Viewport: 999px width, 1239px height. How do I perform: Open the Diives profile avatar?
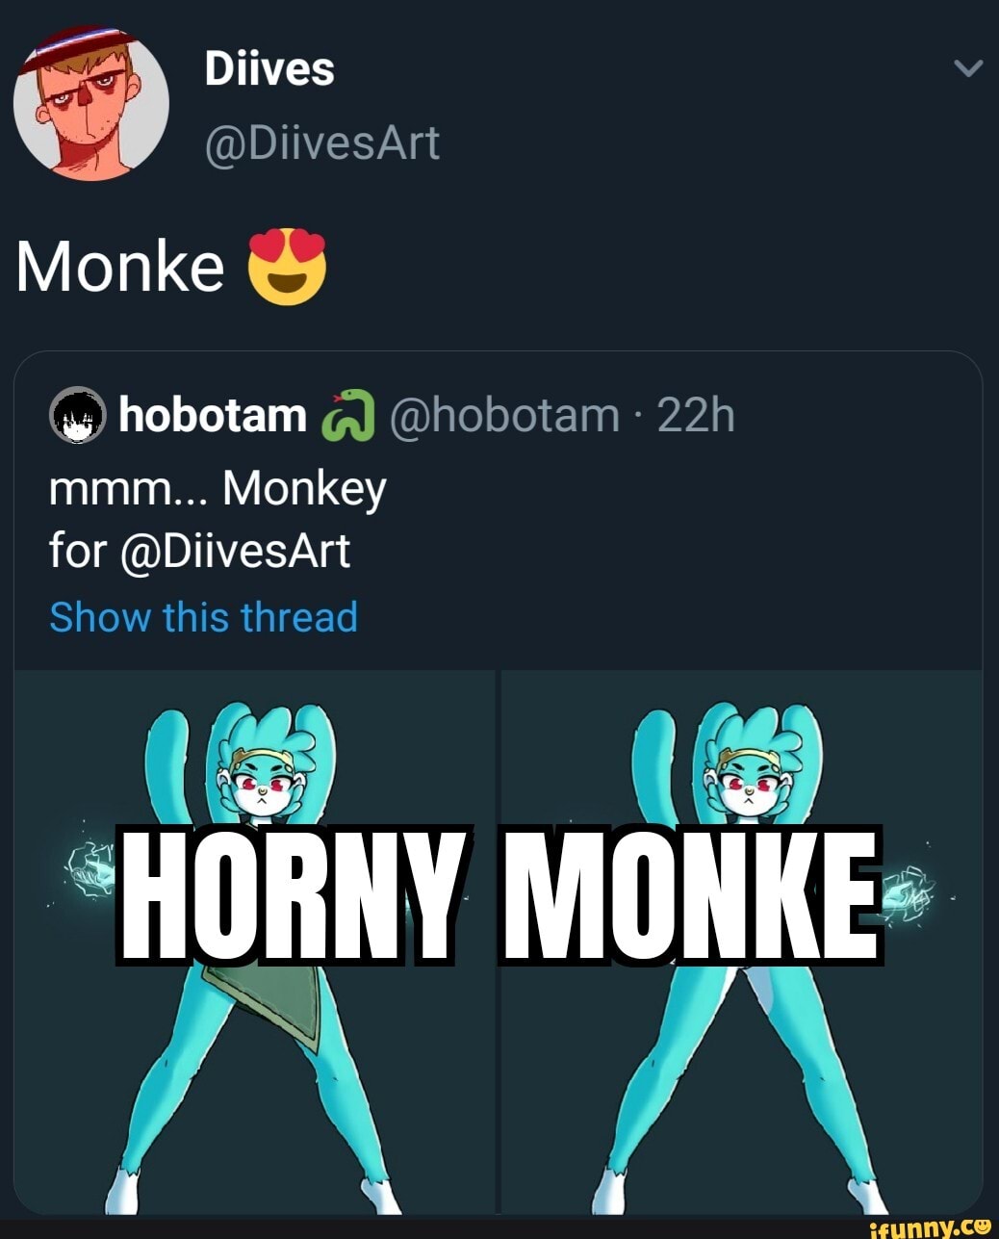(91, 102)
